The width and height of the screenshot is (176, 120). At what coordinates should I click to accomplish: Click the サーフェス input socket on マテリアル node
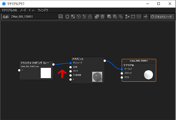point(122,69)
